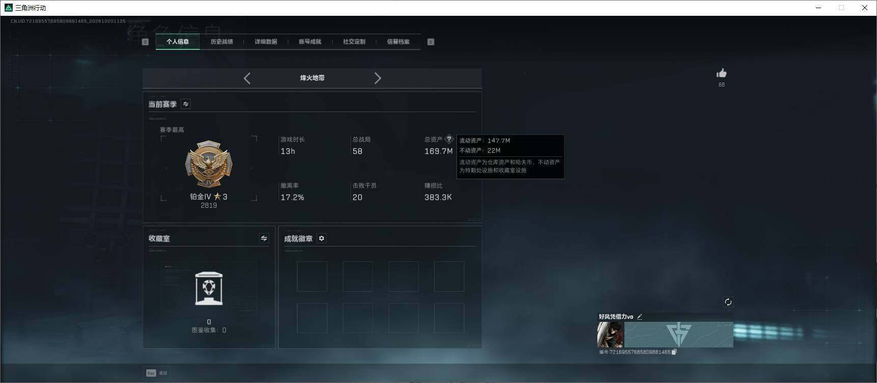Click the 图鉴收集 count text
877x383 pixels.
click(209, 330)
